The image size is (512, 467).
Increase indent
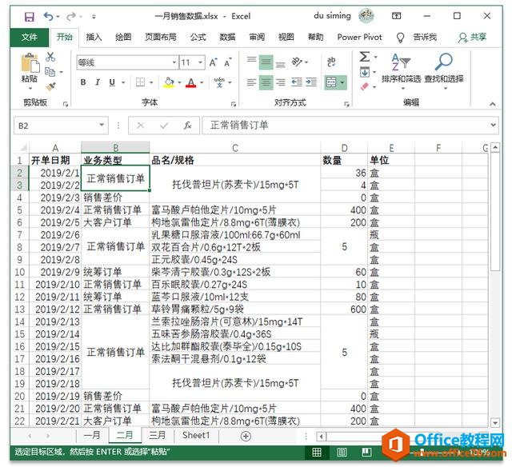coord(311,82)
